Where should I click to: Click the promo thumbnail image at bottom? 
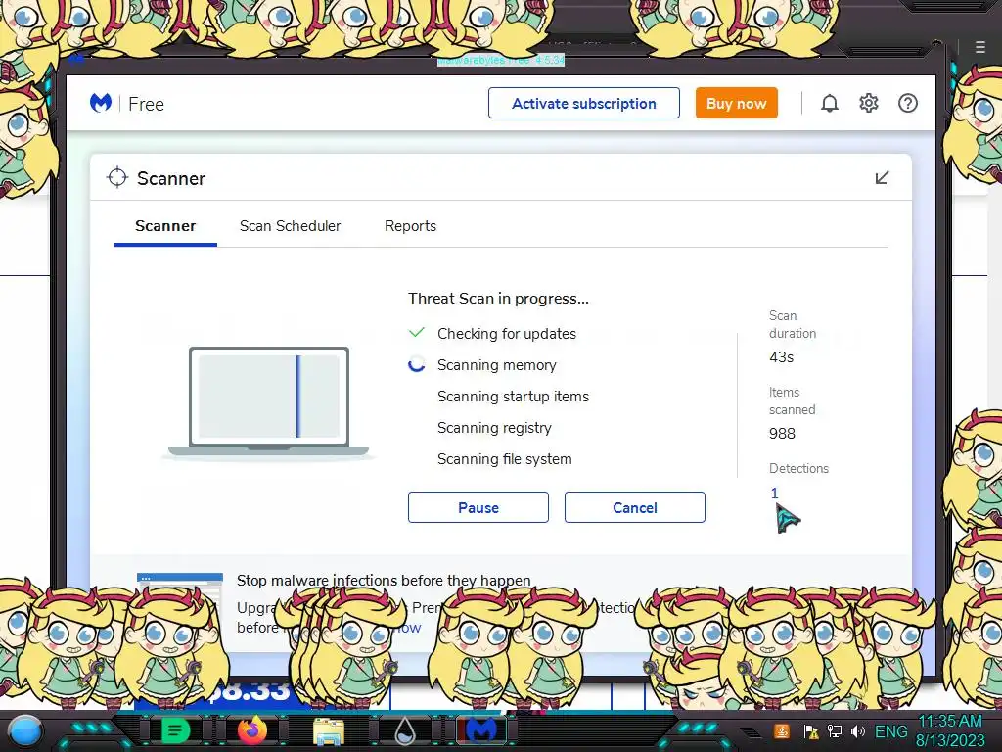(x=180, y=588)
